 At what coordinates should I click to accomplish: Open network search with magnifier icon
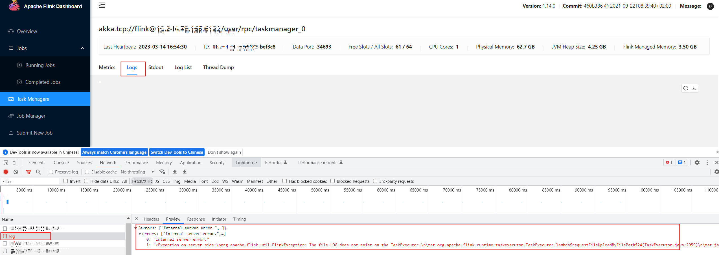coord(38,172)
